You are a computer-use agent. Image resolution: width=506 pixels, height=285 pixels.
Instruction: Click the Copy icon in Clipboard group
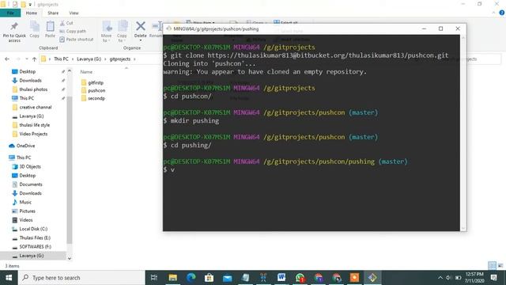click(x=35, y=27)
